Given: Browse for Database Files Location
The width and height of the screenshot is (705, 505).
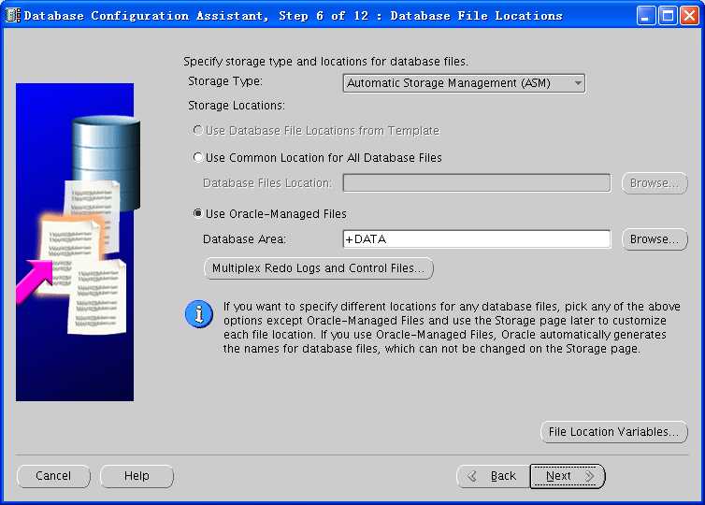Looking at the screenshot, I should point(655,183).
